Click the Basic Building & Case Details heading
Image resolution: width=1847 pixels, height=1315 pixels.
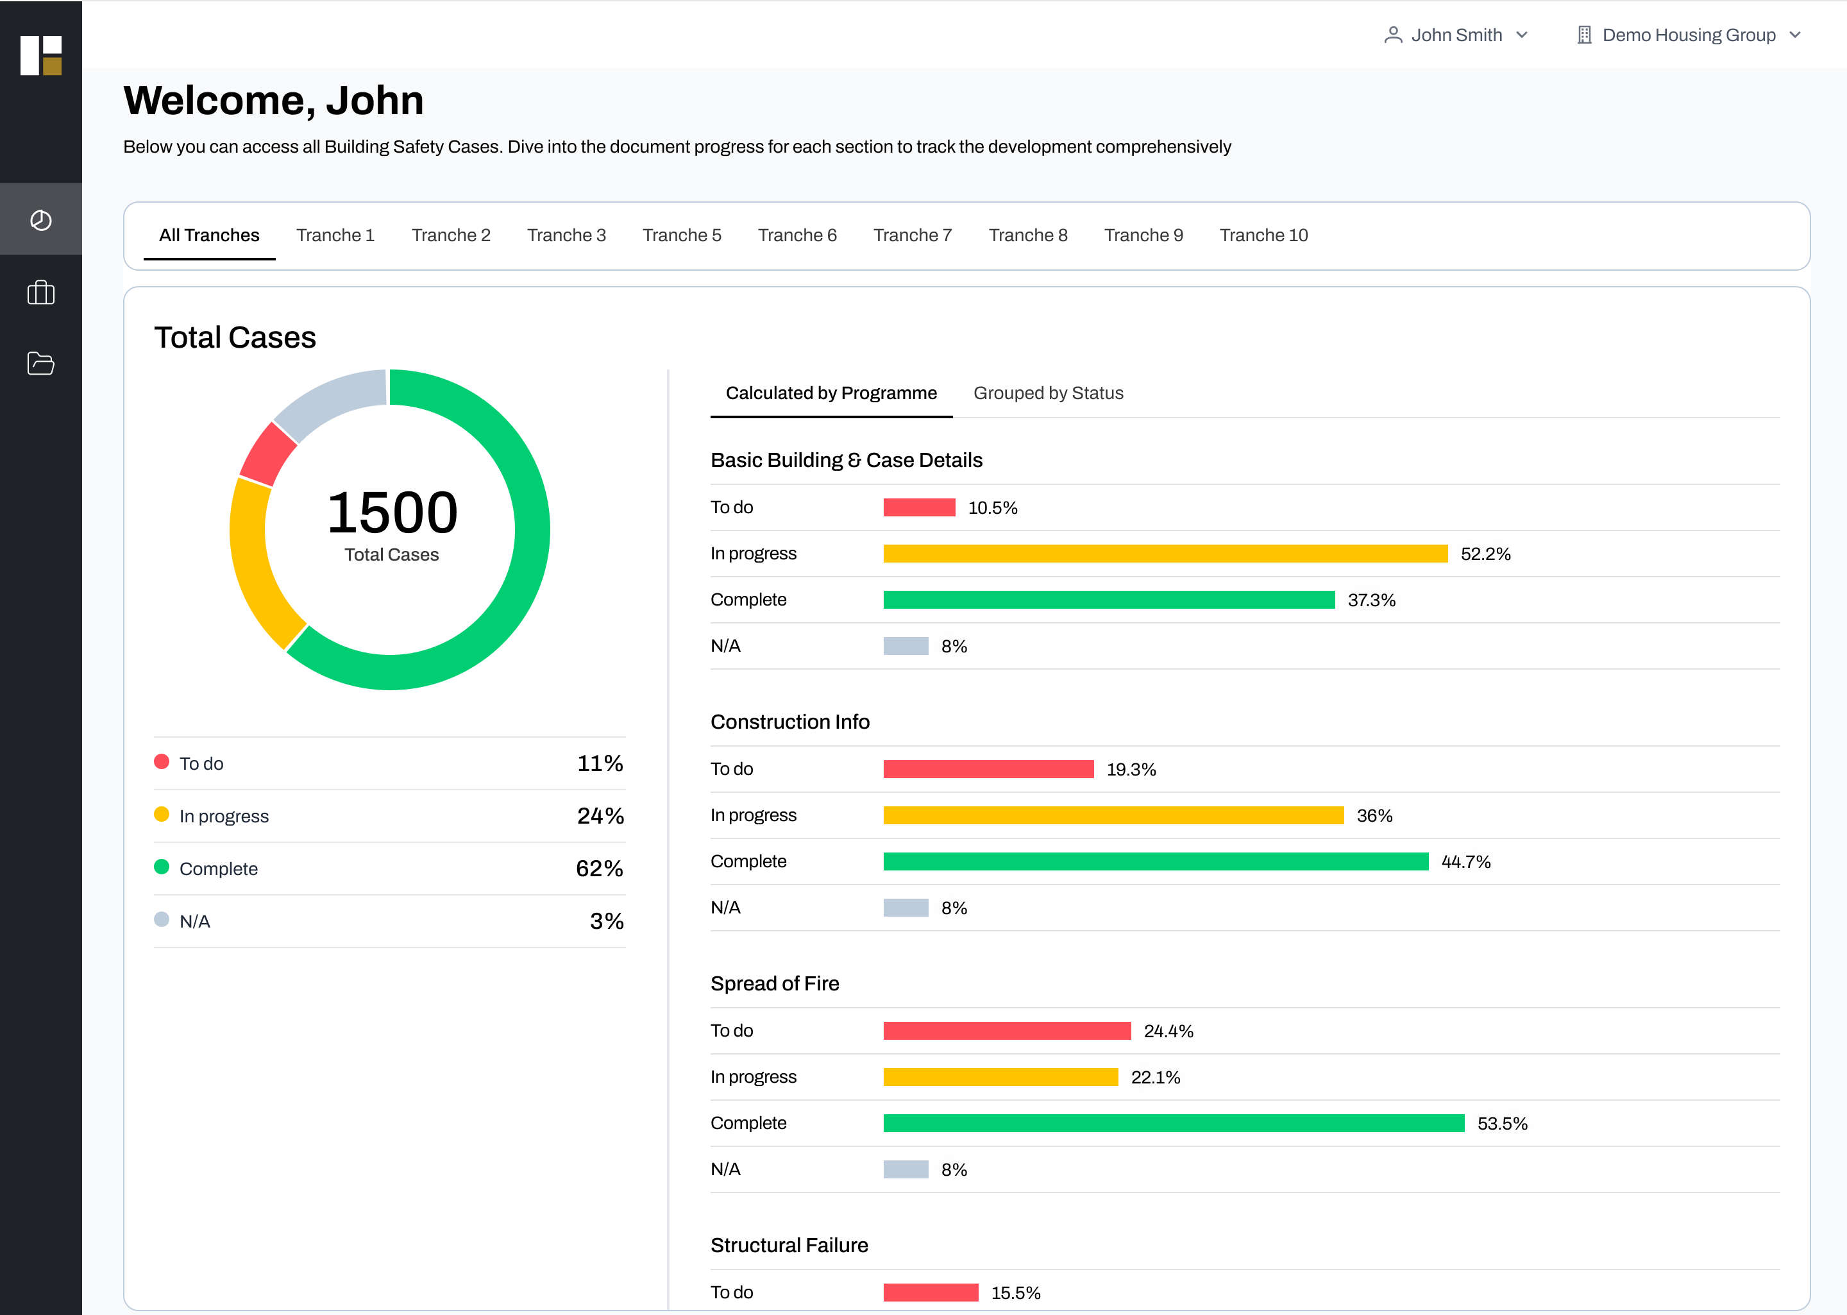pos(847,461)
